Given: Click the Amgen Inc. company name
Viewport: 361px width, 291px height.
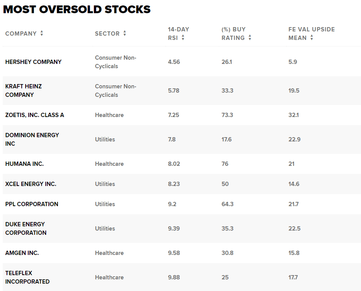Looking at the screenshot, I should [x=22, y=253].
